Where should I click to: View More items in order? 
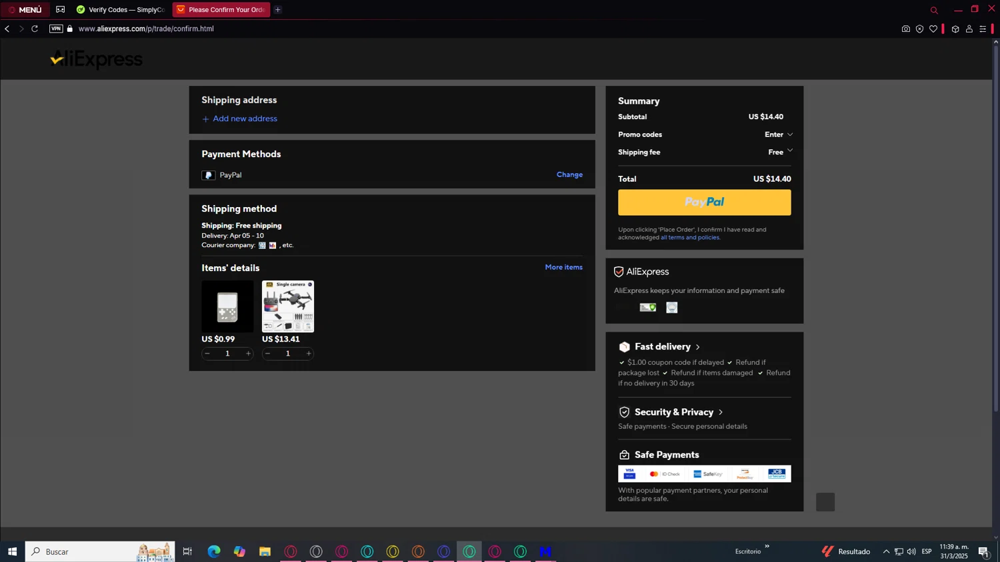(564, 267)
